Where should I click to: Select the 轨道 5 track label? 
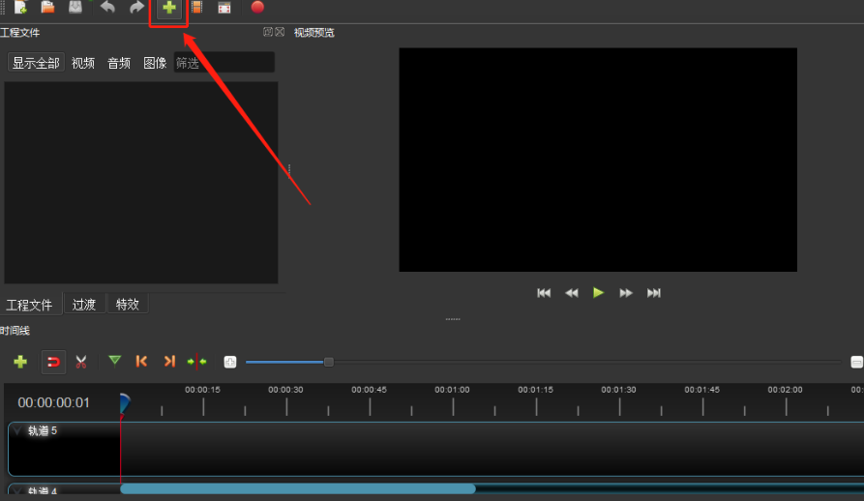(x=43, y=430)
